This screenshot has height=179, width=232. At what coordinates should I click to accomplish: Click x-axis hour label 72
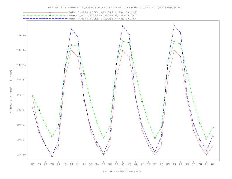(x=187, y=164)
